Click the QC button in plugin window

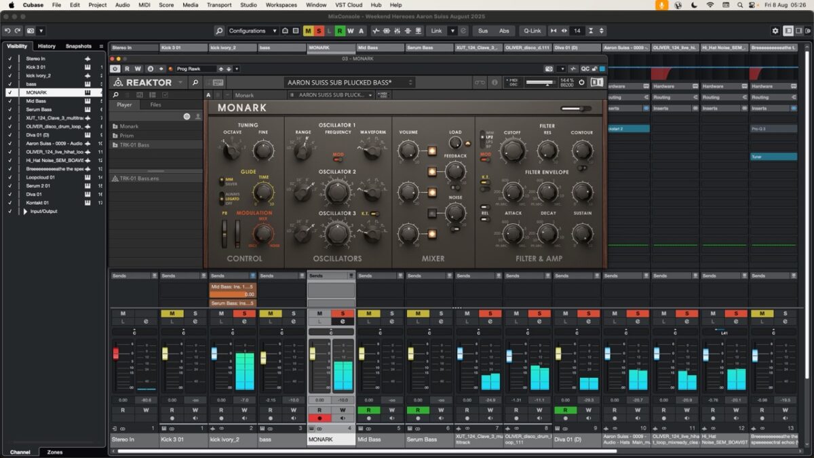[585, 69]
